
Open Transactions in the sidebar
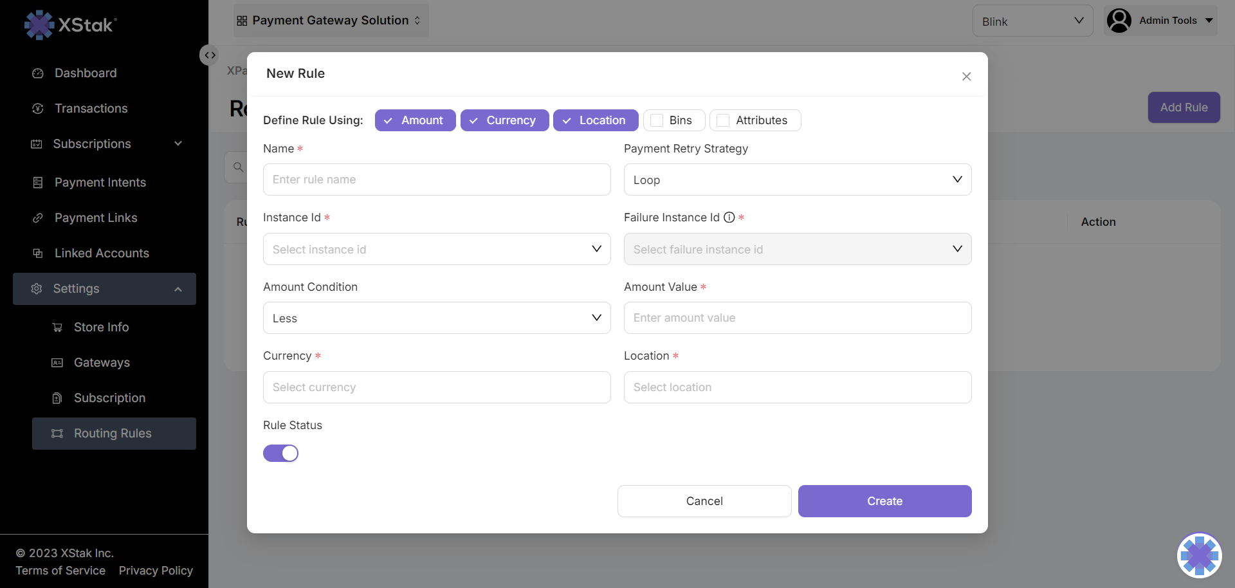91,109
